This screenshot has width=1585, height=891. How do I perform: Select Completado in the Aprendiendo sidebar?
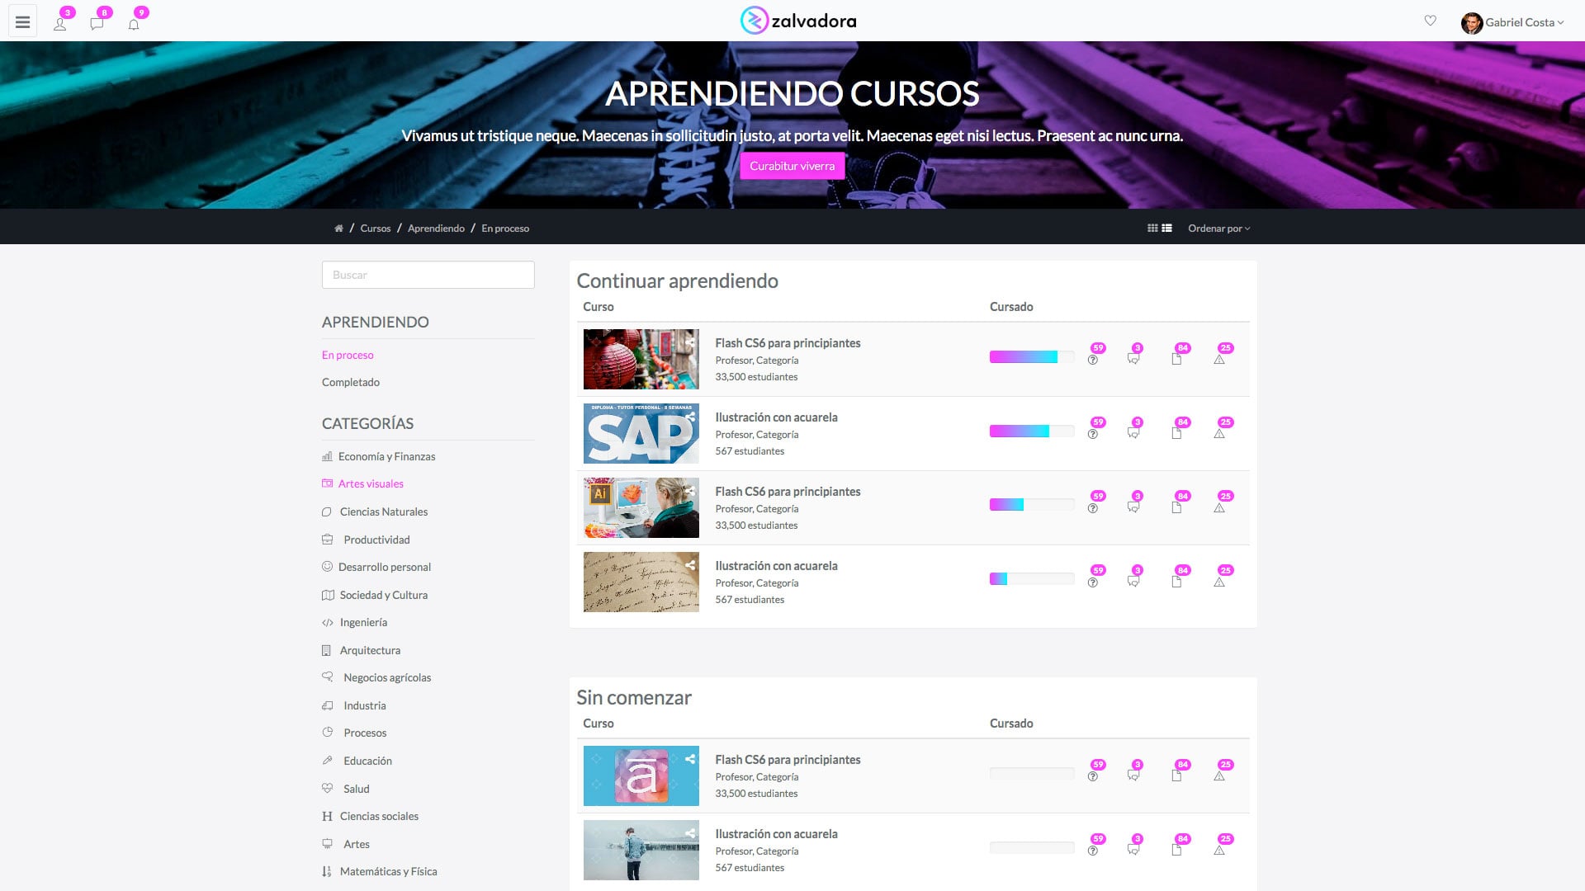[351, 382]
